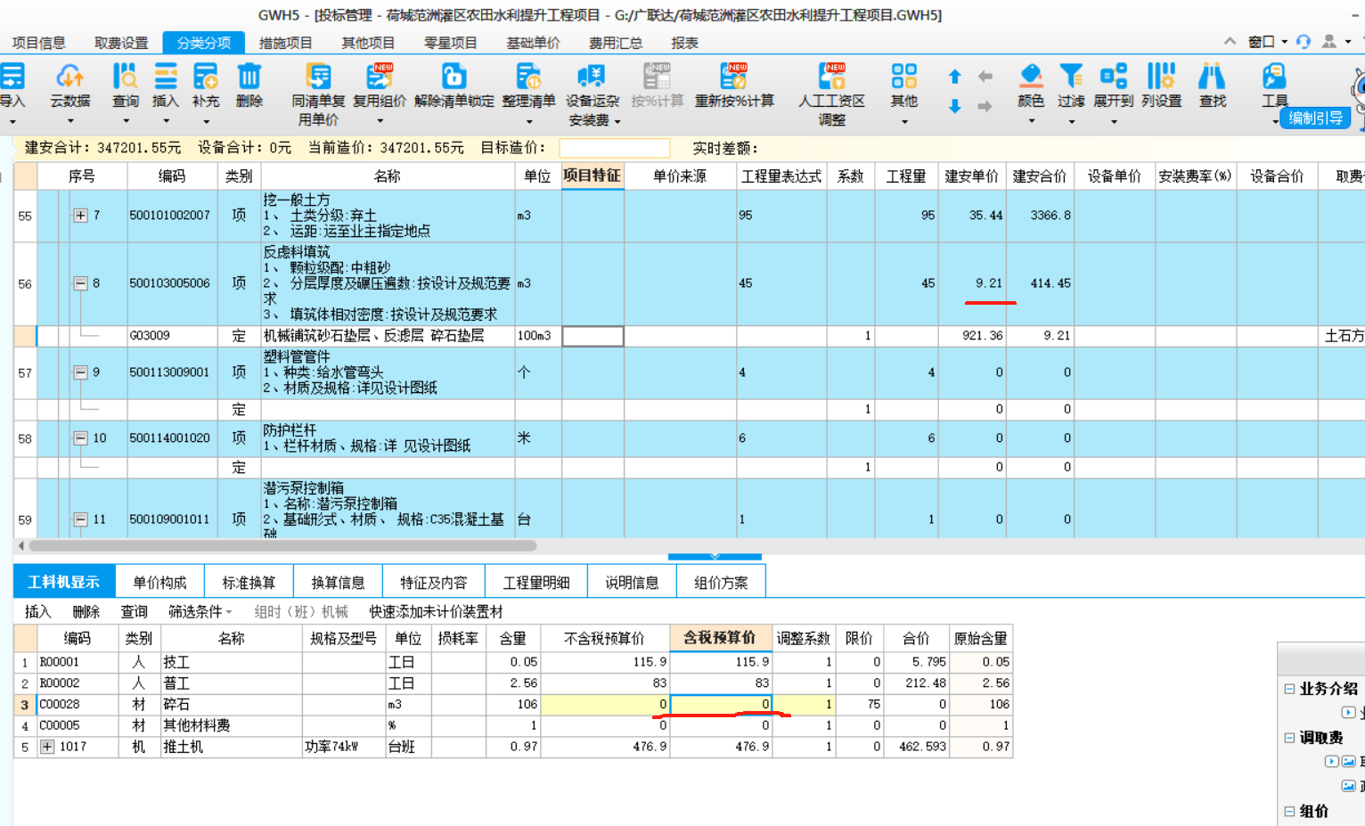Click the 工具 tools icon
Viewport: 1365px width, 826px height.
[x=1274, y=77]
